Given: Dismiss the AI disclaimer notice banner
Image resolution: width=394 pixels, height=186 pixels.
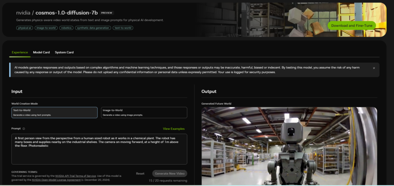Looking at the screenshot, I should click(374, 68).
